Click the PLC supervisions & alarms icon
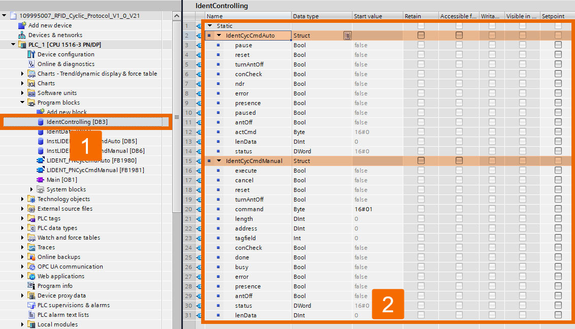Image resolution: width=575 pixels, height=329 pixels. [x=31, y=305]
